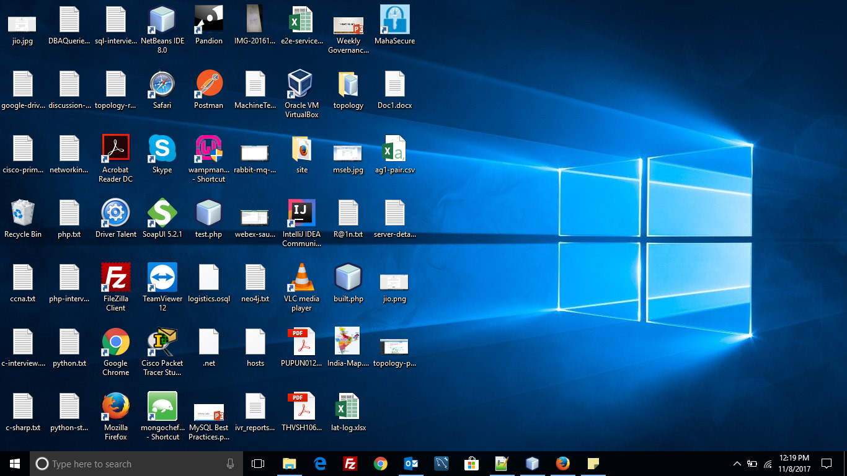Select the India-Map image thumbnail
The image size is (847, 476).
coord(347,343)
